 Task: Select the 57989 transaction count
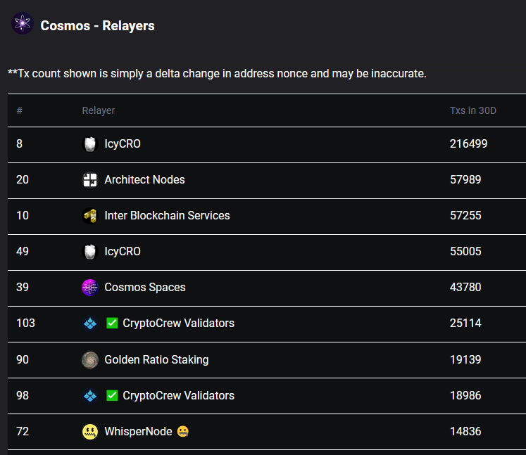click(465, 180)
